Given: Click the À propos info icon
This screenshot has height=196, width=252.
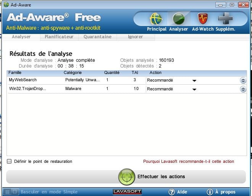Looking at the screenshot, I should click(210, 192).
